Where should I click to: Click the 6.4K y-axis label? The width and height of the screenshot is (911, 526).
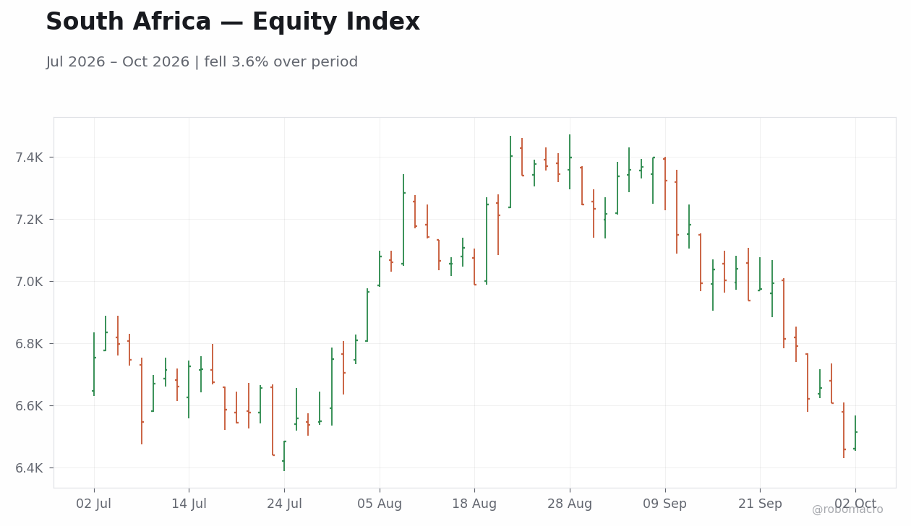tap(30, 468)
